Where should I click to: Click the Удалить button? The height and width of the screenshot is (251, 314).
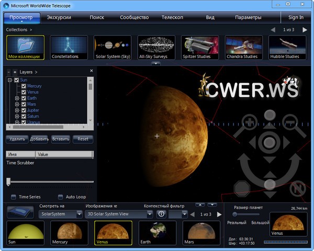17,139
